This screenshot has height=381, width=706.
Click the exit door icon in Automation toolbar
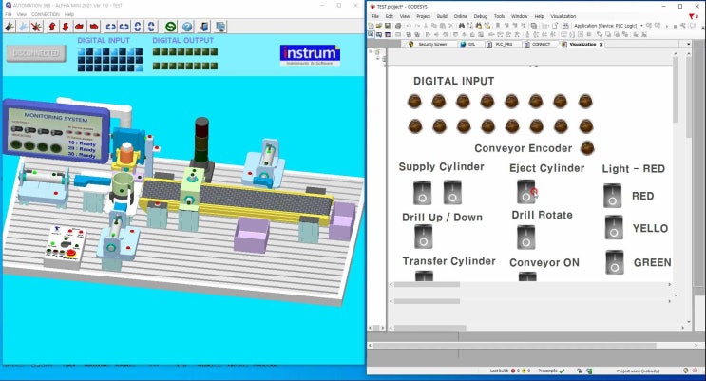204,27
